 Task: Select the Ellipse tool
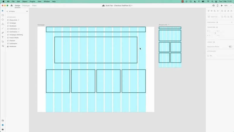point(3,20)
